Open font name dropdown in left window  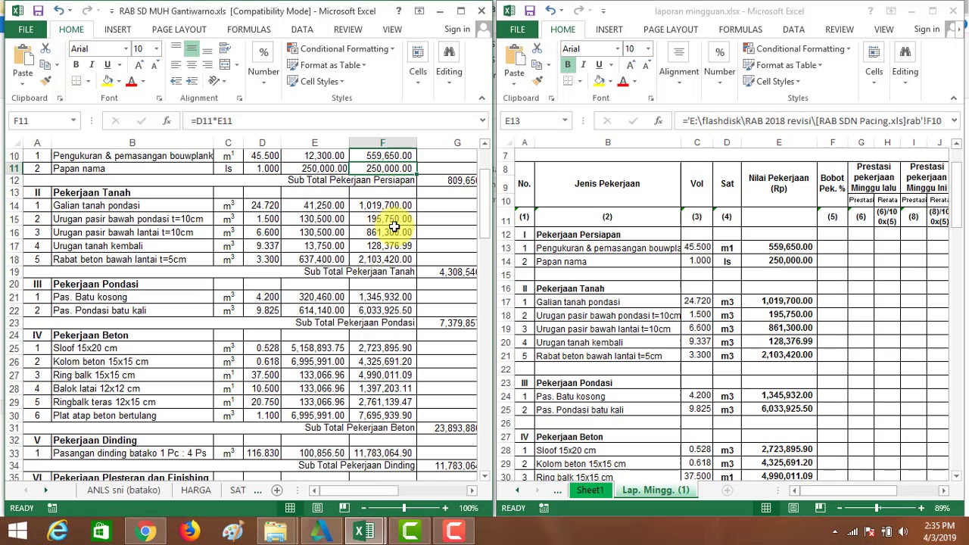point(126,48)
